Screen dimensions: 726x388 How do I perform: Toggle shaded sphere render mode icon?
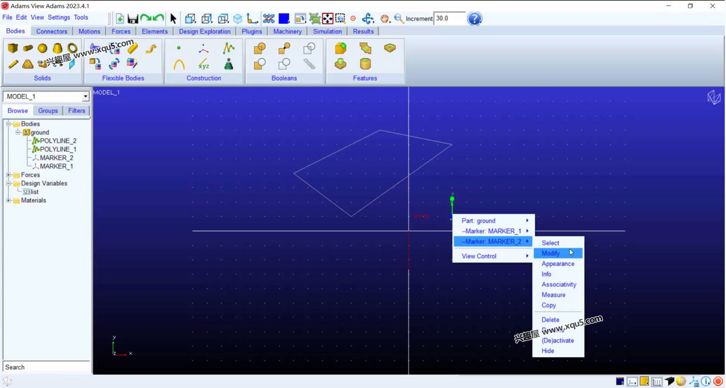coord(681,382)
